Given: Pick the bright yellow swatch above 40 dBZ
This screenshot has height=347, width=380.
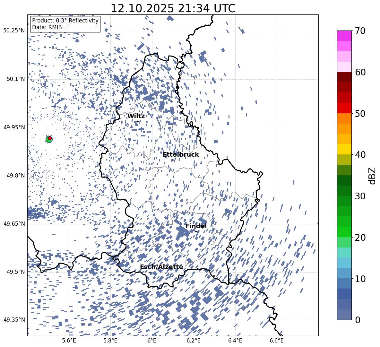Looking at the screenshot, I should pyautogui.click(x=344, y=149).
